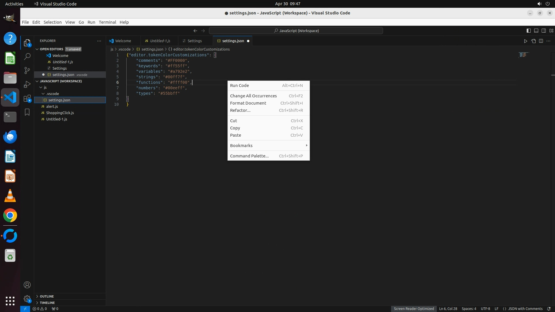The width and height of the screenshot is (555, 312).
Task: Click the Run Code play icon
Action: pos(526,41)
